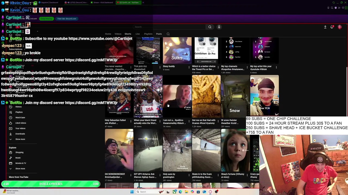Click the Downloads arrow icon
This screenshot has width=348, height=195.
tap(11, 134)
